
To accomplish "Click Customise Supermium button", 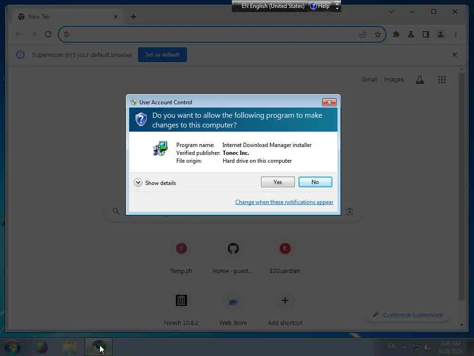I will coord(408,315).
